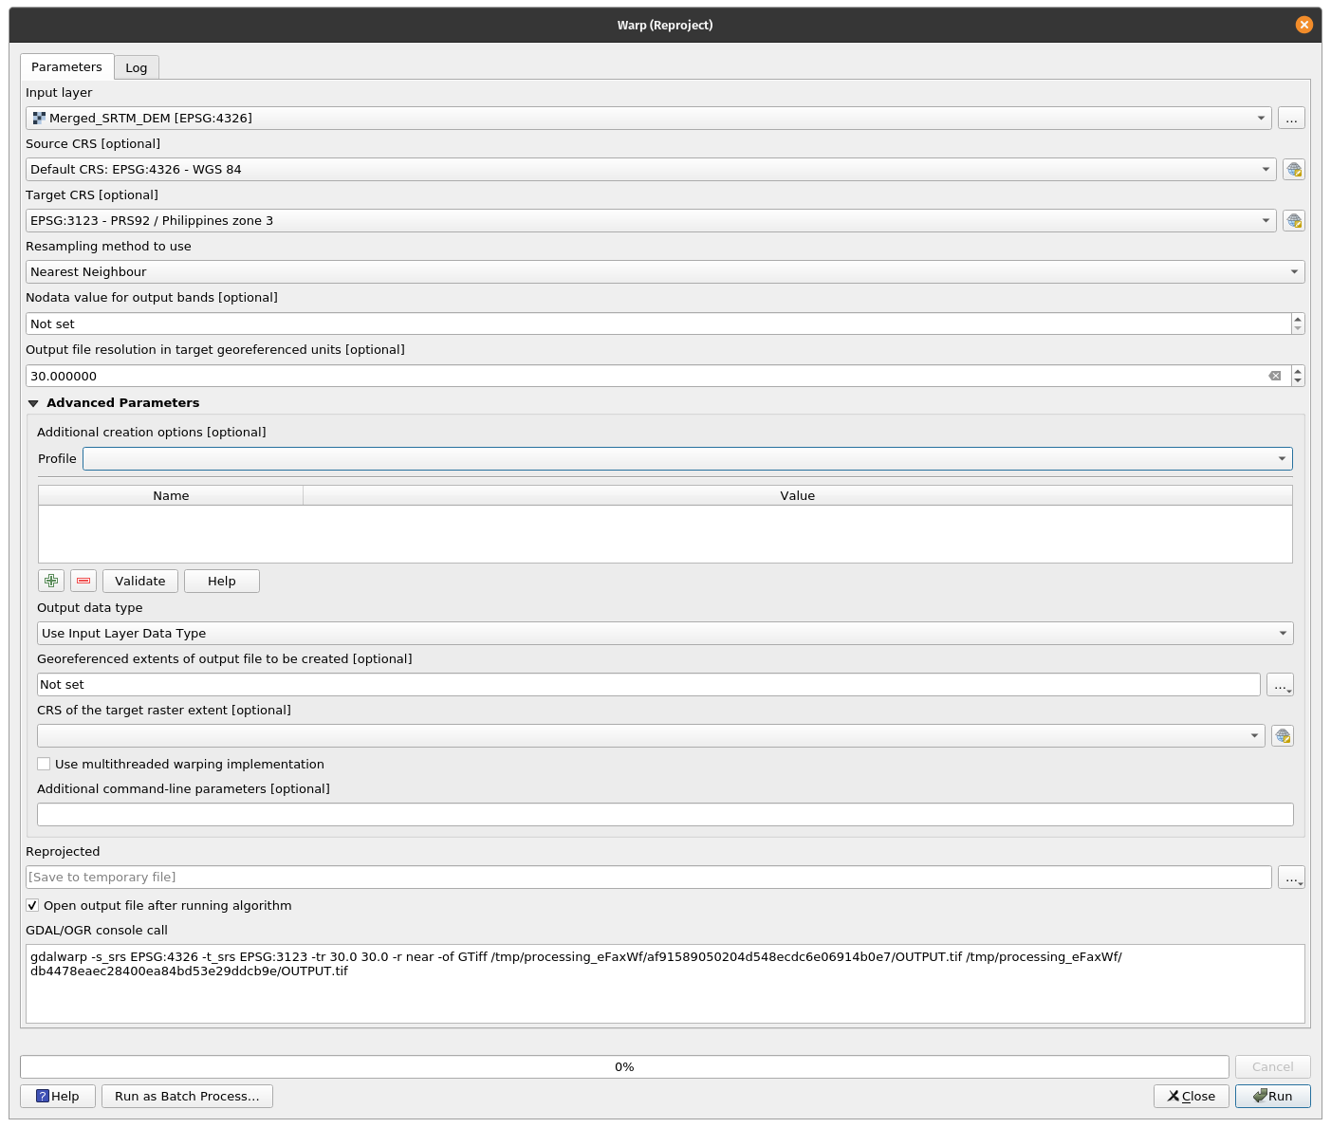Decrease the Nodata value with down arrow
Screen dimensions: 1331x1128
click(x=1298, y=329)
